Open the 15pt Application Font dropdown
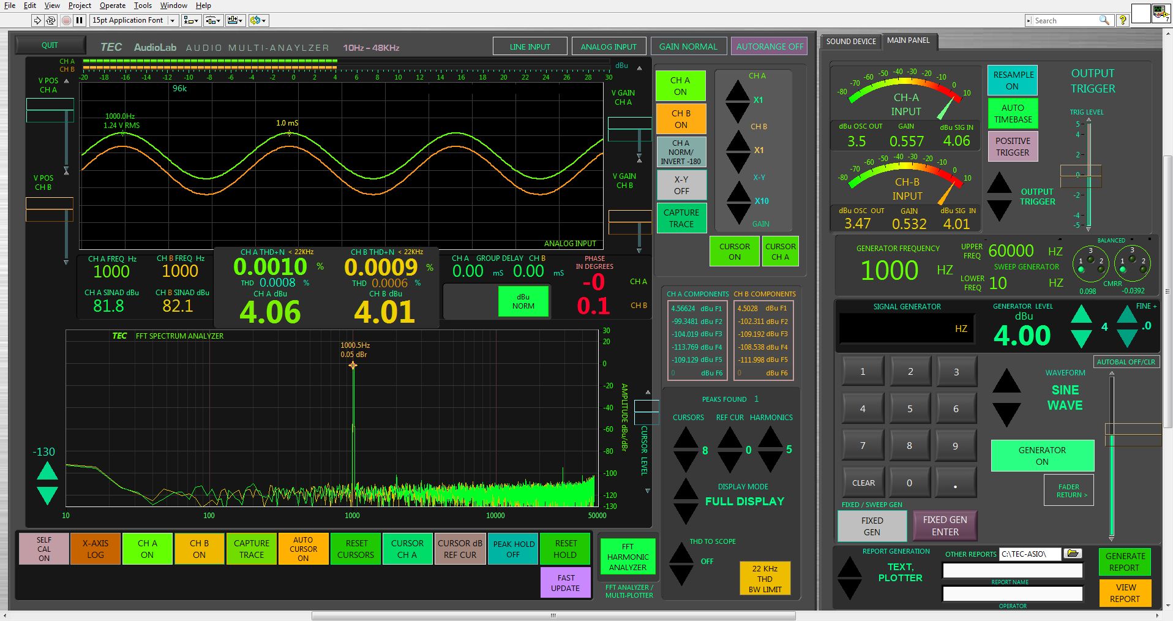Screen dimensions: 1173x621 [133, 20]
